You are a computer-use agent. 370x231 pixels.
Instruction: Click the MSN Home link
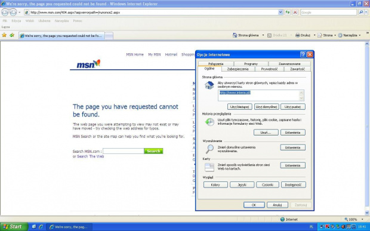point(135,54)
